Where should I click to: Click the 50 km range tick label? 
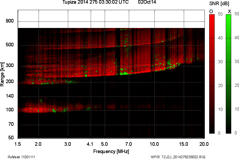click(11, 137)
